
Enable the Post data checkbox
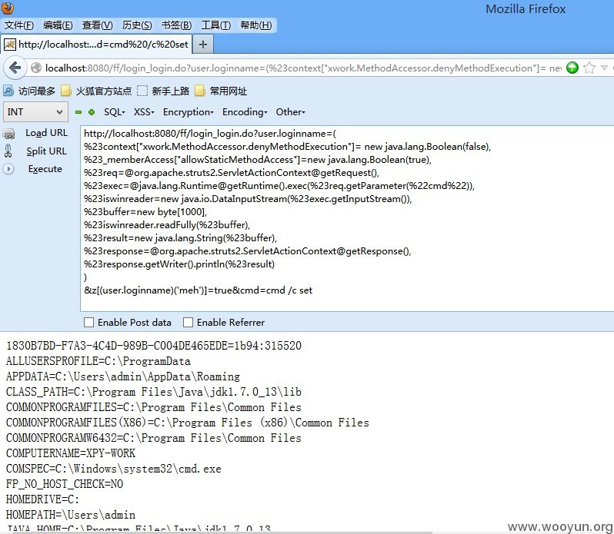89,323
